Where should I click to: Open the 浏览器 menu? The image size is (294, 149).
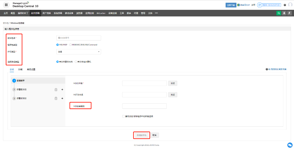(79, 13)
